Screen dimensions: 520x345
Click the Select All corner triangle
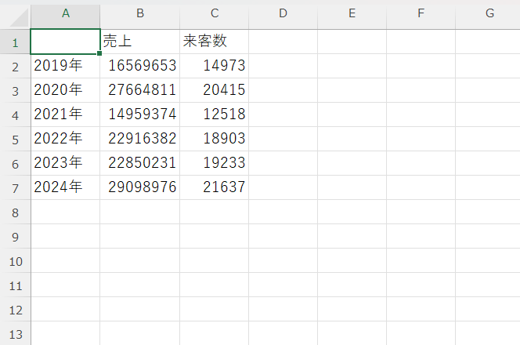point(19,17)
